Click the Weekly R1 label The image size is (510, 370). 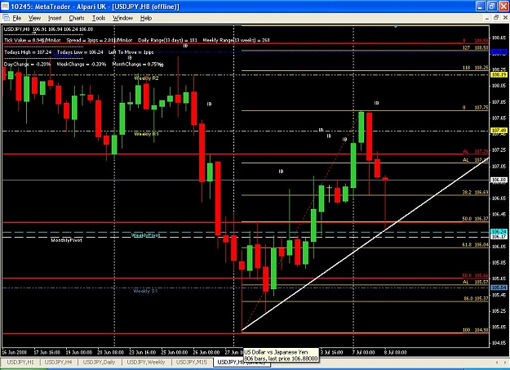click(146, 134)
